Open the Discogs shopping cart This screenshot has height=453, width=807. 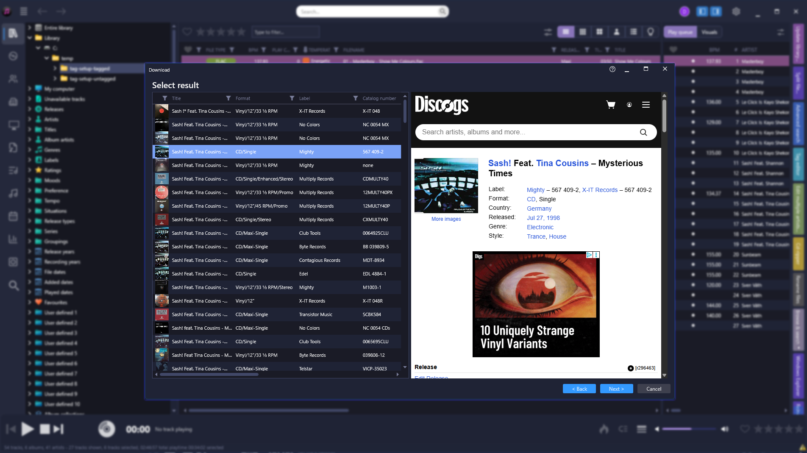tap(611, 105)
